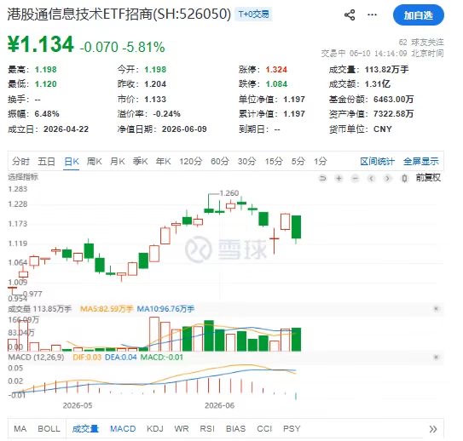Select the MA indicator
The width and height of the screenshot is (463, 441).
coord(20,428)
